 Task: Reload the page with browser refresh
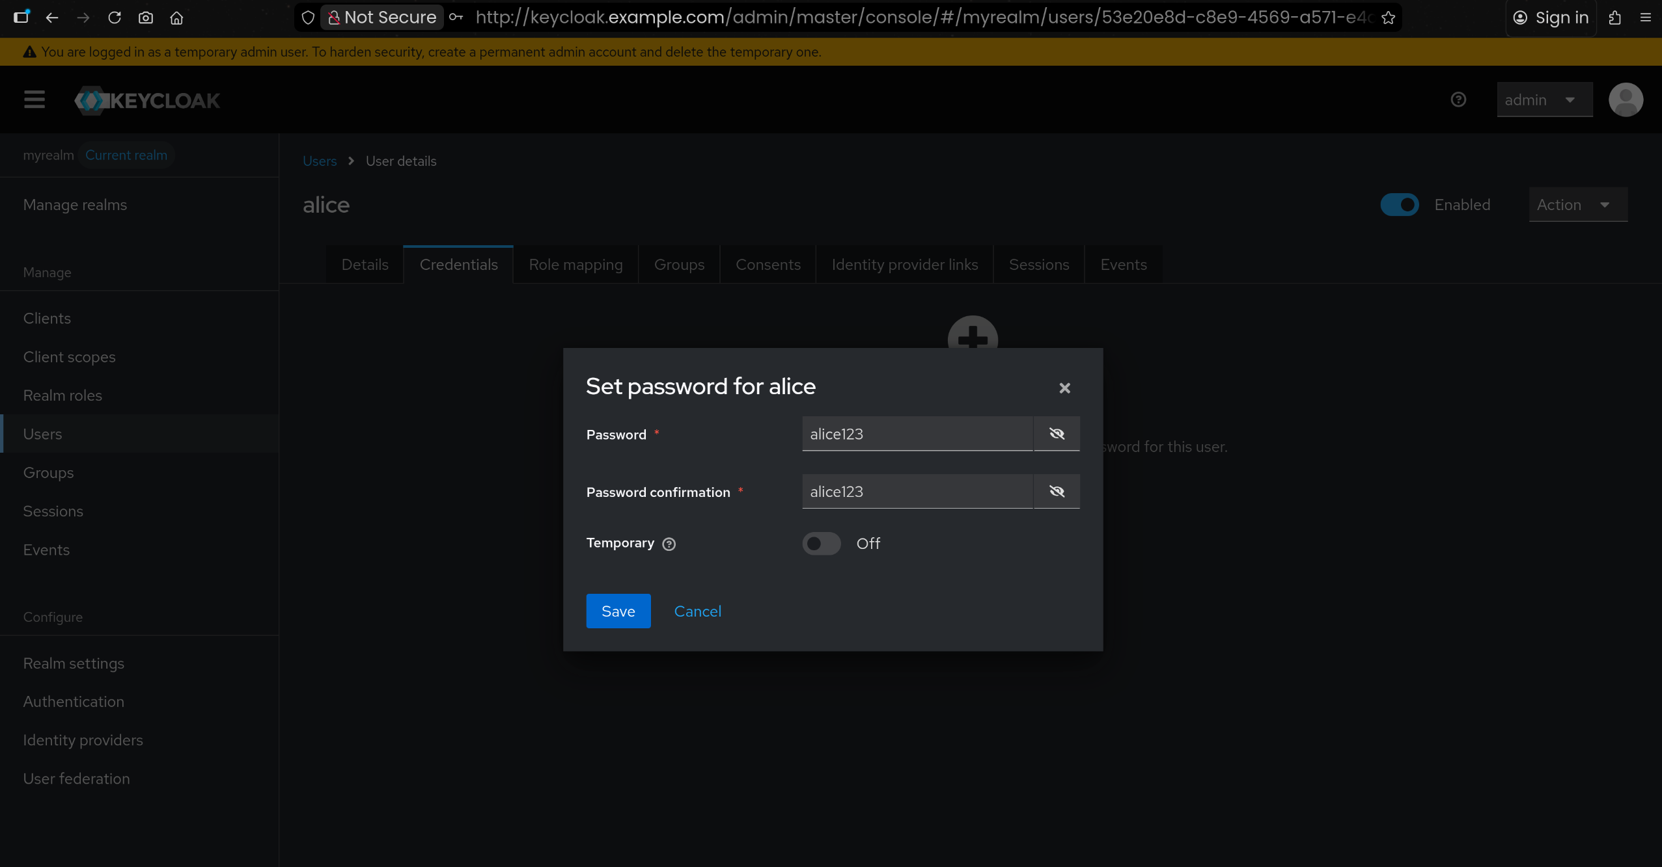pyautogui.click(x=115, y=18)
